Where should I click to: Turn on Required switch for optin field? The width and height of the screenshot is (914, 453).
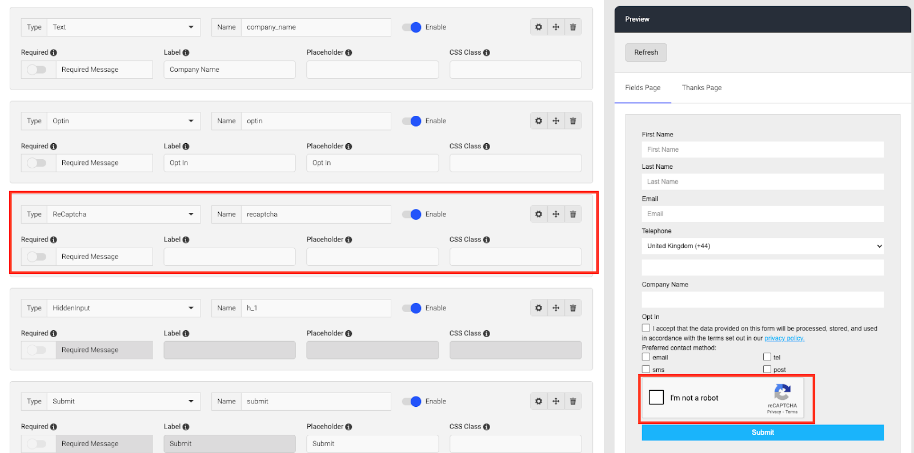click(37, 163)
